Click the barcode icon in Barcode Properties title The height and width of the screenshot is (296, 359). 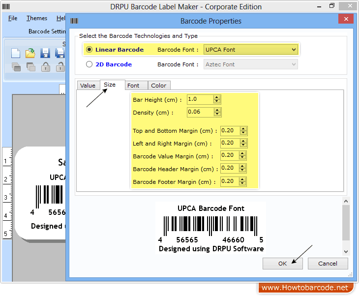74,21
